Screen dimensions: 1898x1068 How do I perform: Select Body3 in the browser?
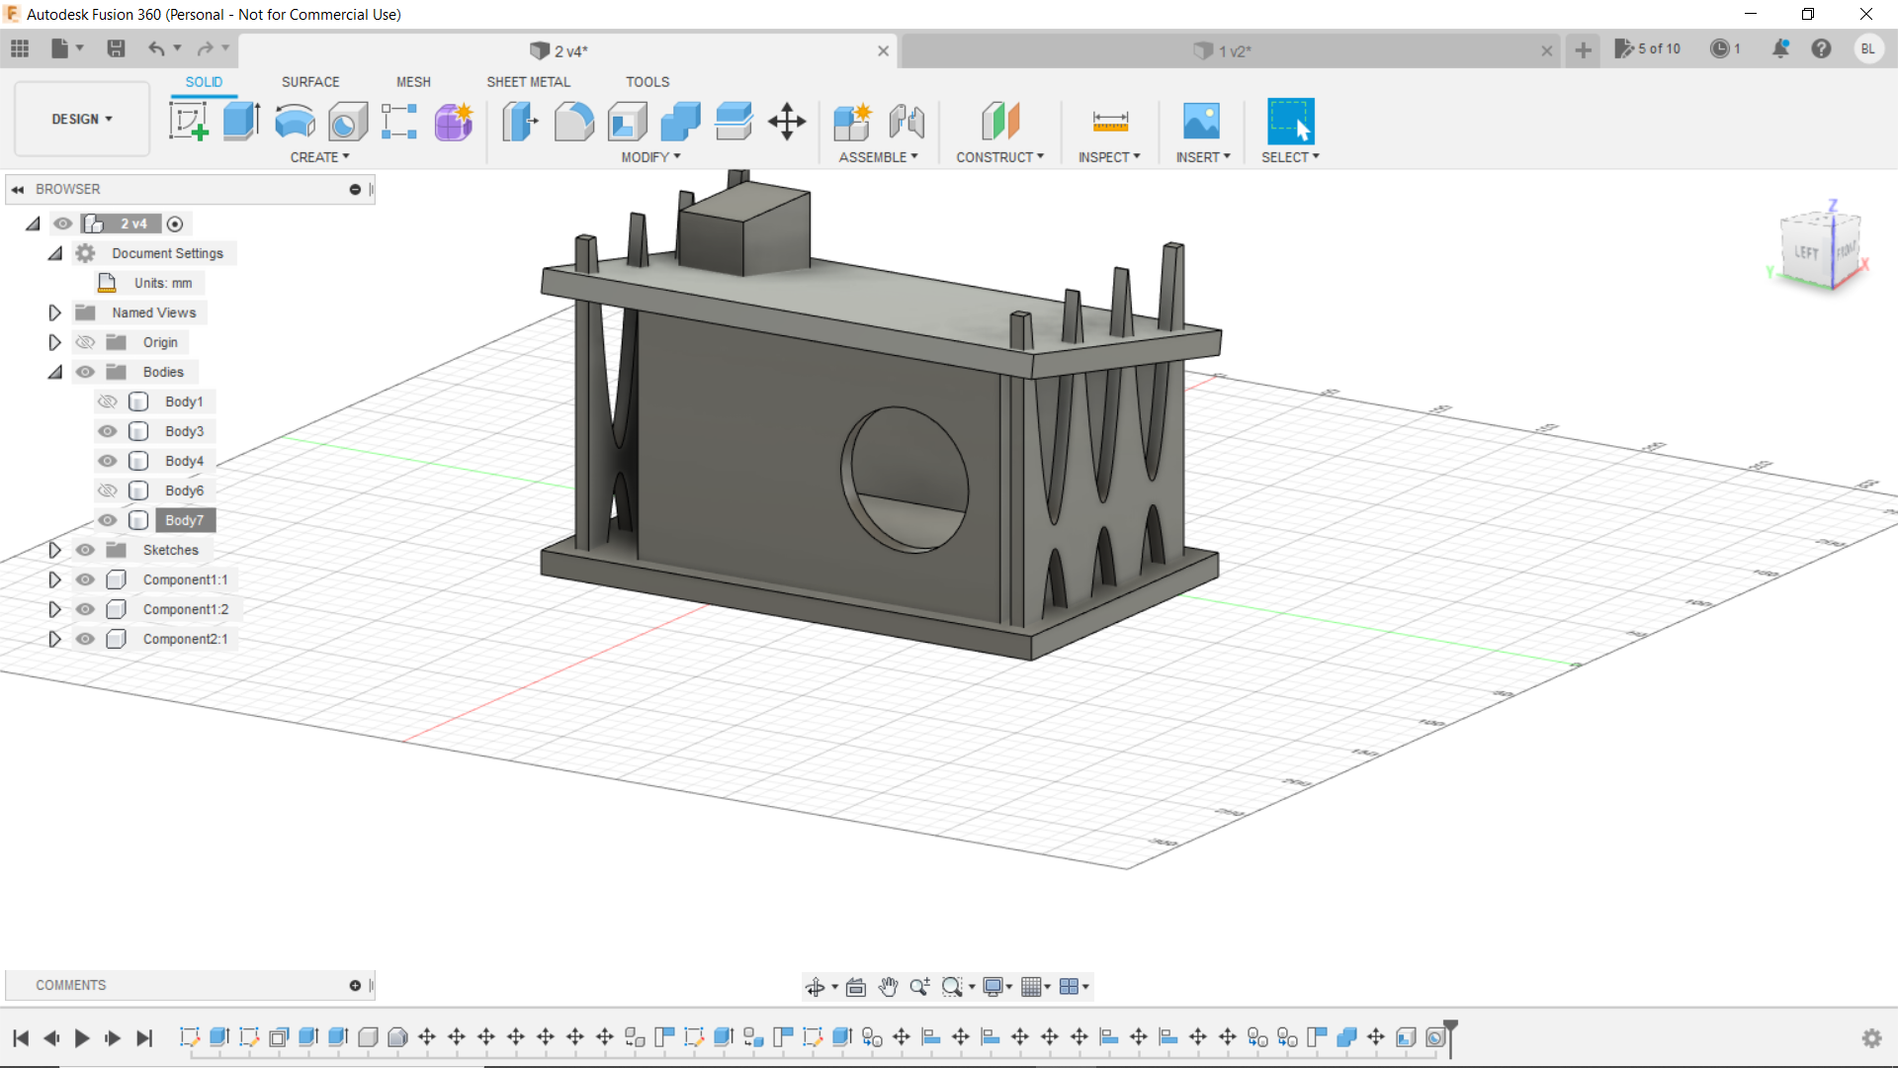183,430
